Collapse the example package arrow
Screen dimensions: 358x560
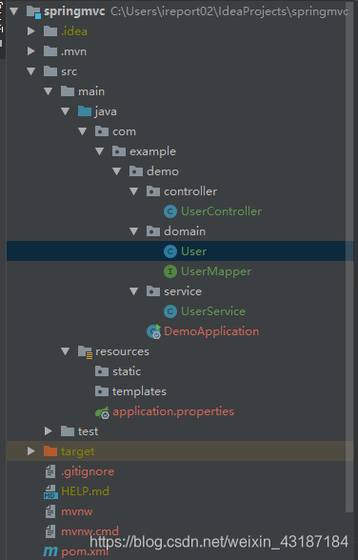(x=100, y=151)
